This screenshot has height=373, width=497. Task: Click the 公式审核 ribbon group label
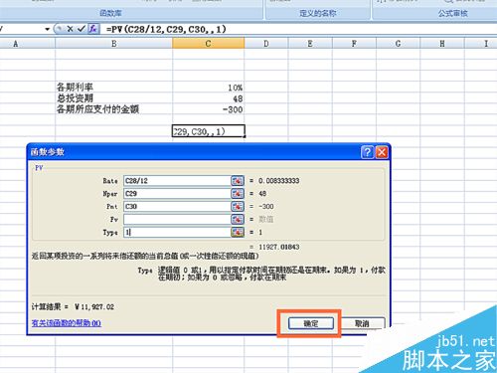453,13
